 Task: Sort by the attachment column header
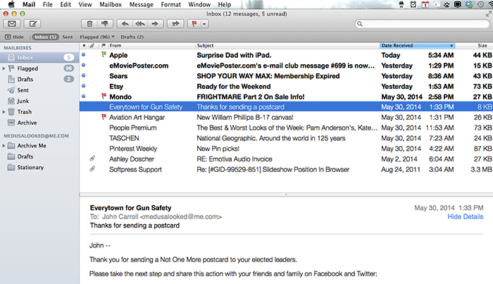[x=92, y=46]
